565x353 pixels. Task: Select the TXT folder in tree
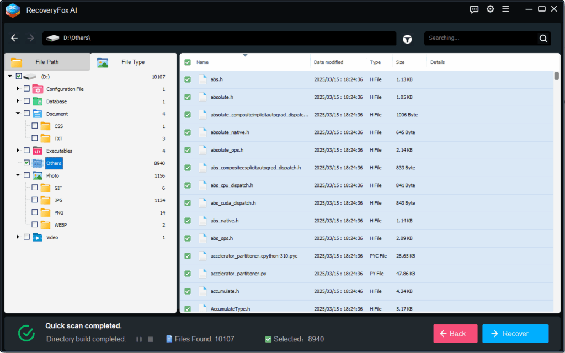coord(58,138)
